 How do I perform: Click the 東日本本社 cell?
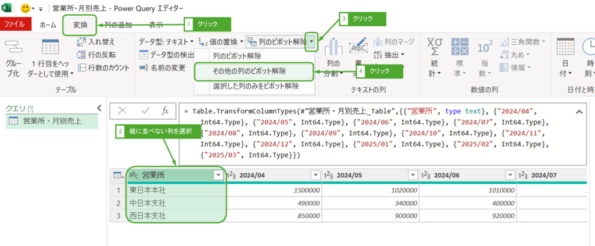175,190
